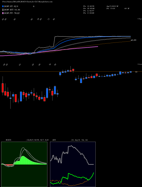Open the ADX indicator chart panel
Screen dimensions: 142x187
[x=73, y=164]
